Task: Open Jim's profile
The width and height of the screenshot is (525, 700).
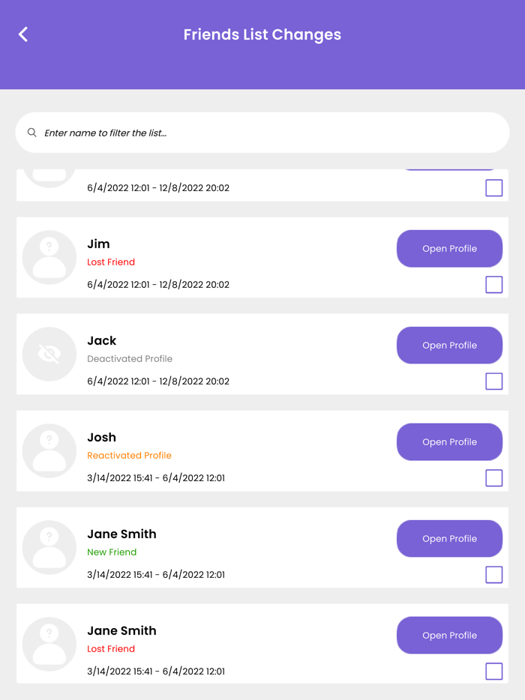Action: pyautogui.click(x=449, y=248)
